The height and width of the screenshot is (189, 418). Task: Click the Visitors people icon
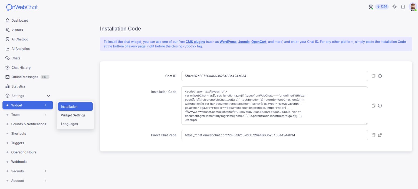8,30
